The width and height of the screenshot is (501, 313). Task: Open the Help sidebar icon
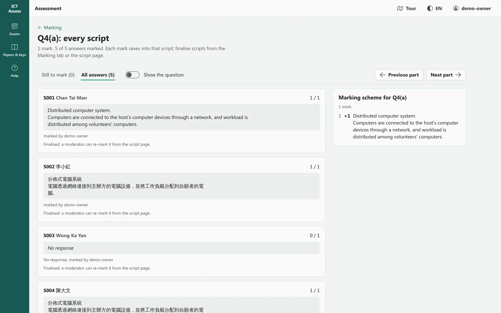[x=15, y=71]
